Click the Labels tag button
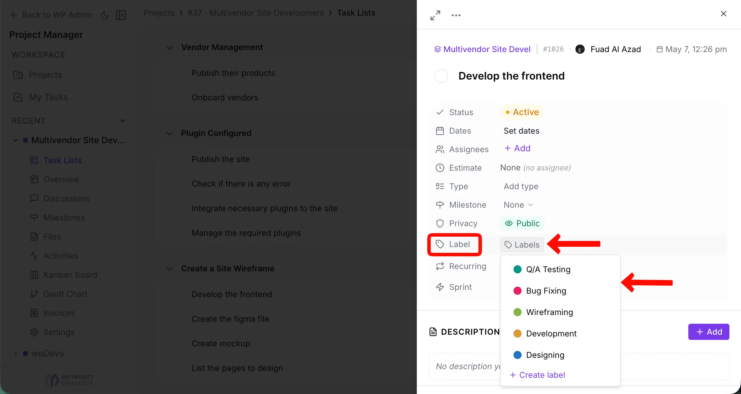This screenshot has width=741, height=394. pyautogui.click(x=522, y=245)
